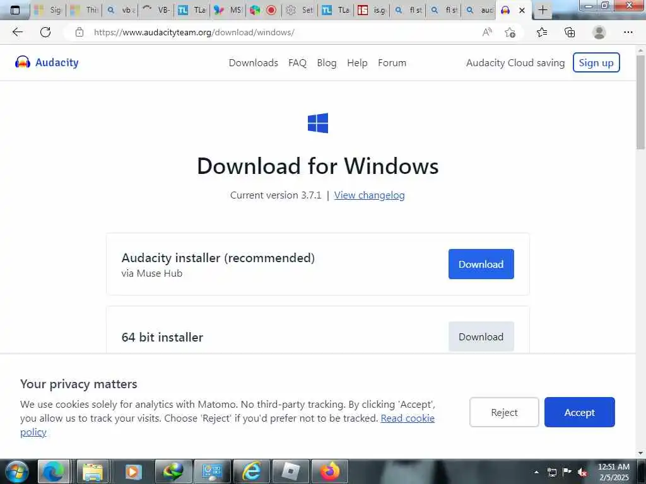
Task: Open the Settings and more ellipsis menu
Action: pyautogui.click(x=628, y=32)
